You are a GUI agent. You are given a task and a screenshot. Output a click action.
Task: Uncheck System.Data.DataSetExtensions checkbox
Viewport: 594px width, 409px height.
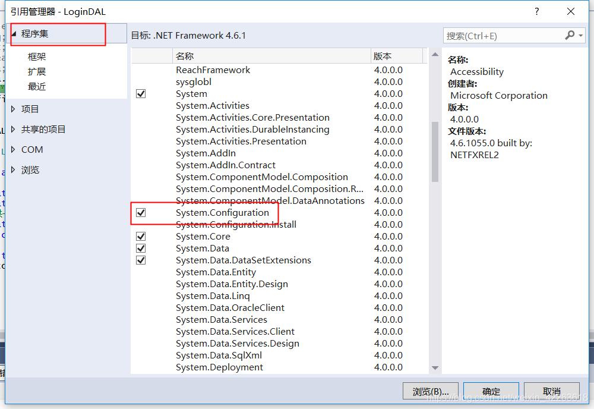(x=141, y=260)
